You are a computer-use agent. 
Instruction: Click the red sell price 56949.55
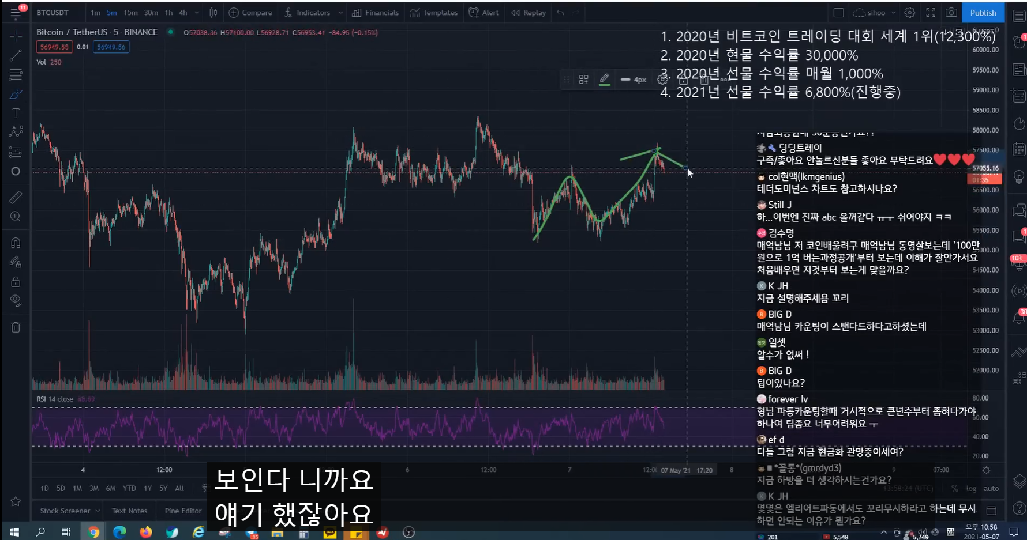pos(54,47)
